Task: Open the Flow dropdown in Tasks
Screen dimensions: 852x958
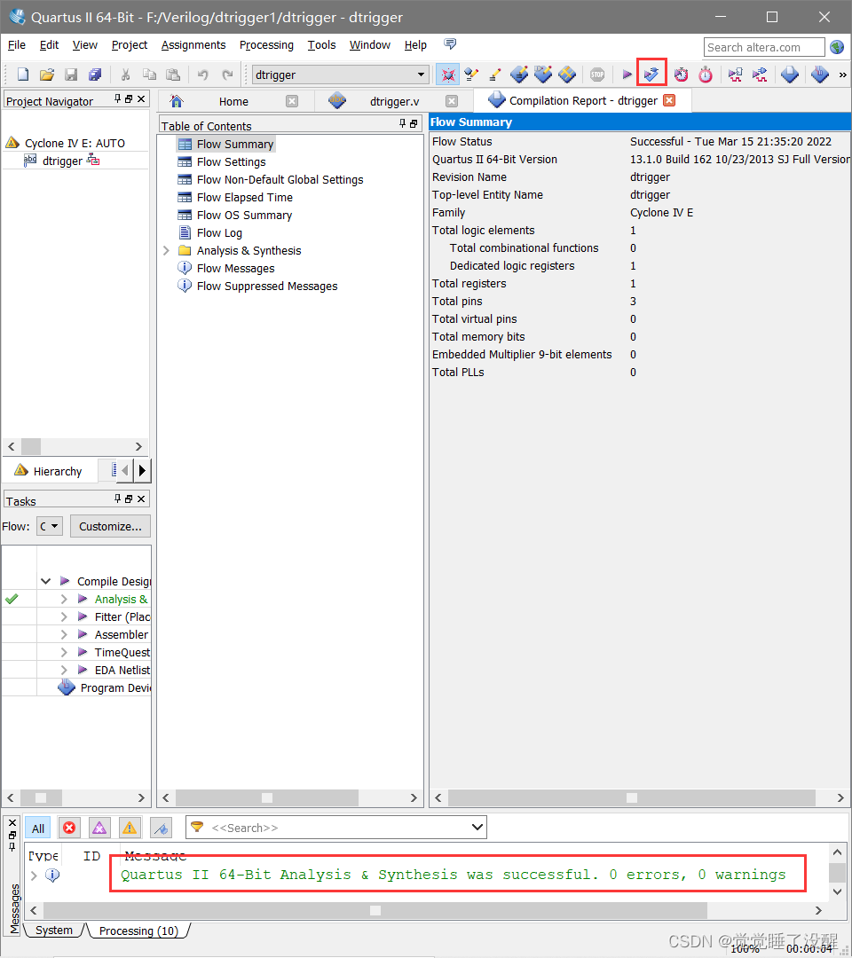Action: [x=50, y=526]
